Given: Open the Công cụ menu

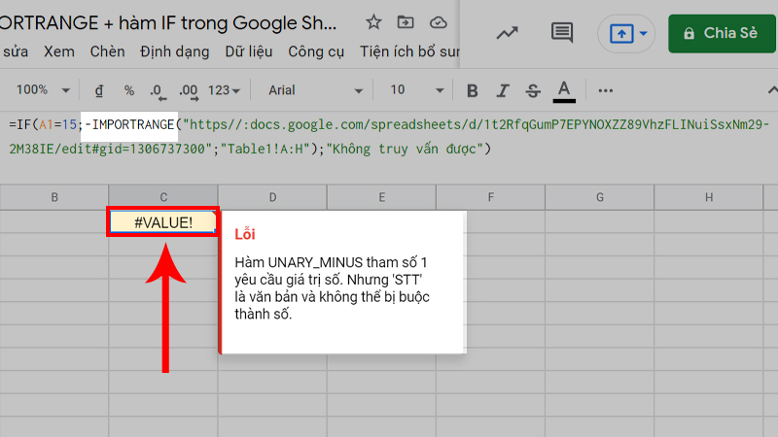Looking at the screenshot, I should (x=316, y=51).
